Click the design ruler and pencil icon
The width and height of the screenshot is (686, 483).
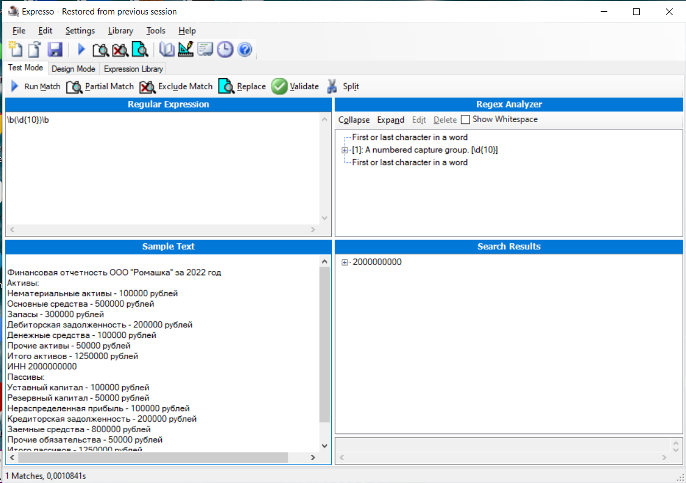point(186,50)
